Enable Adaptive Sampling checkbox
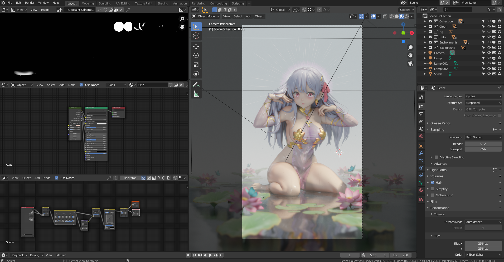This screenshot has height=262, width=504. tap(436, 157)
